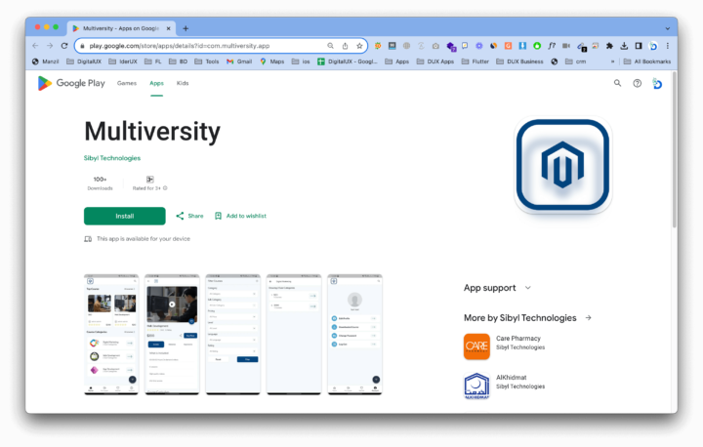Bookmark this page with the star icon
703x447 pixels.
(359, 46)
